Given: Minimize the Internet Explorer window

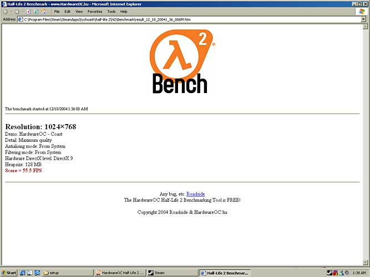Looking at the screenshot, I should coord(354,4).
